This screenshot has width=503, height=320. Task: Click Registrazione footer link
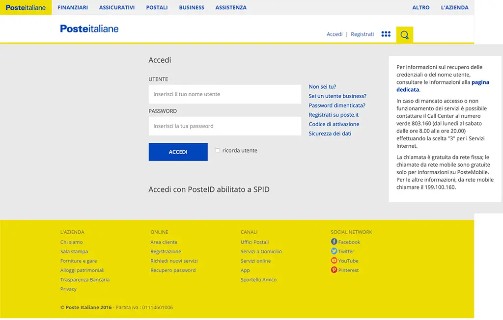[166, 251]
